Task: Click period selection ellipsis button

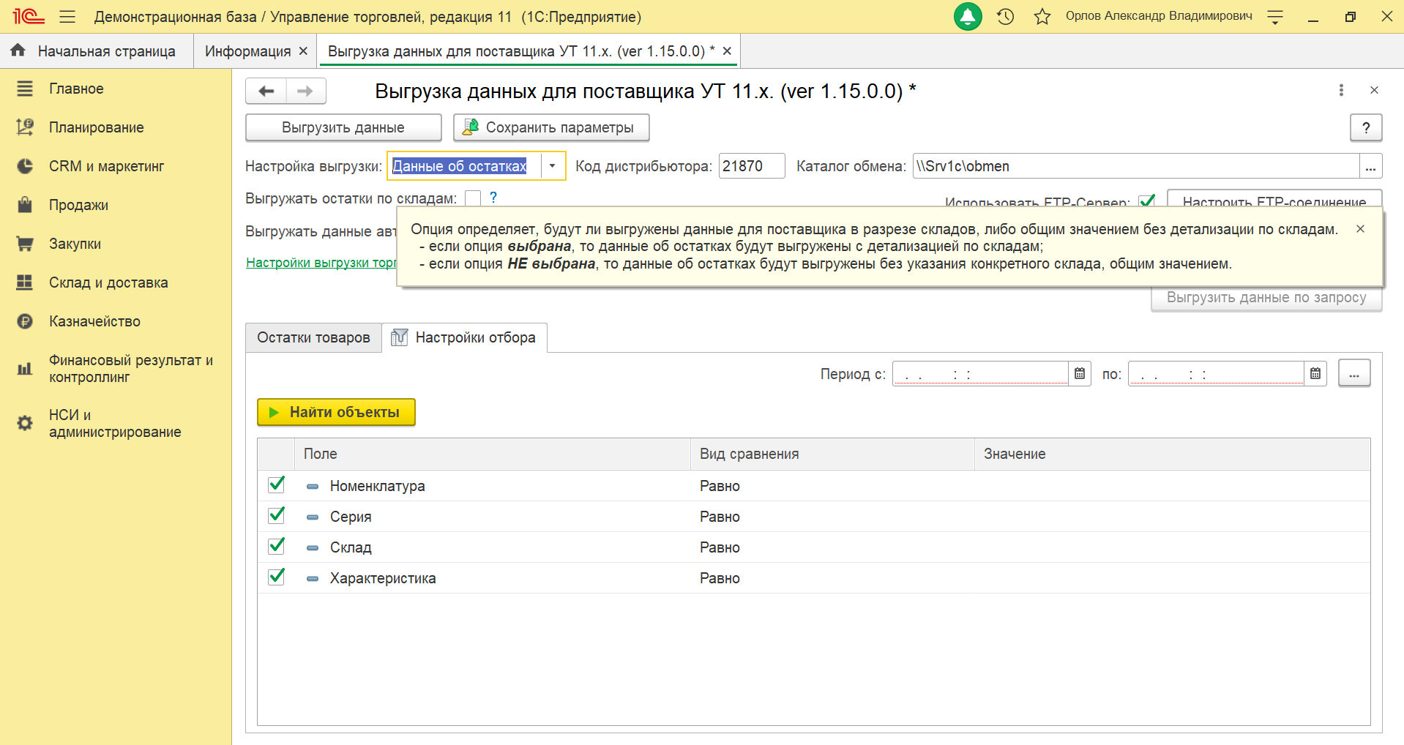Action: click(x=1354, y=373)
